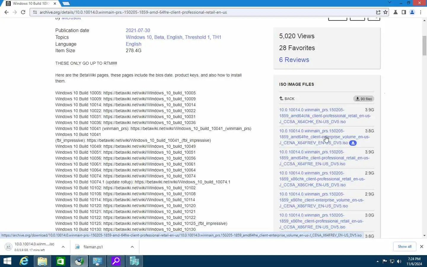Show all downloads

click(404, 247)
